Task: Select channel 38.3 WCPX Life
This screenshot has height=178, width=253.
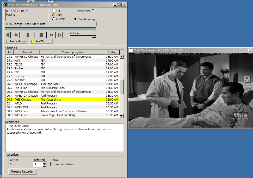Action: click(x=63, y=115)
